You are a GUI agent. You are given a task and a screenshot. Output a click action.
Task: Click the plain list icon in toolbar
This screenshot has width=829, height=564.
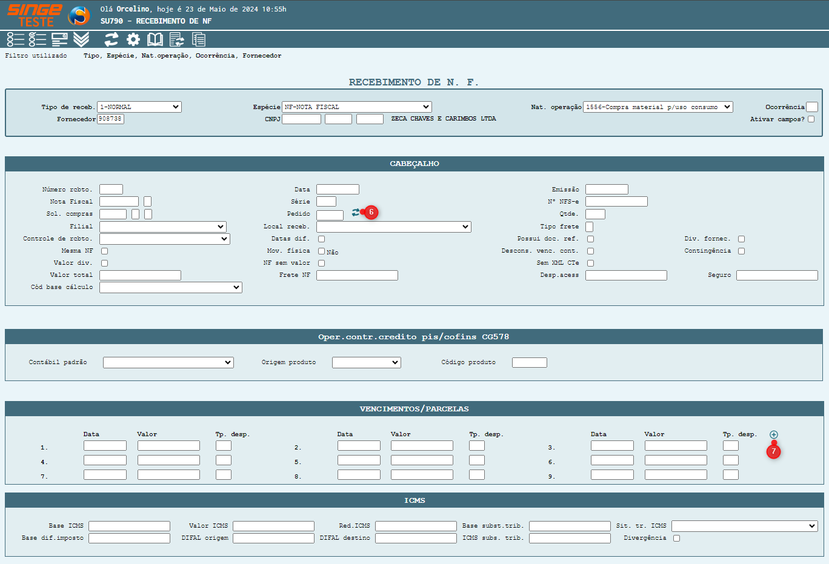point(16,39)
